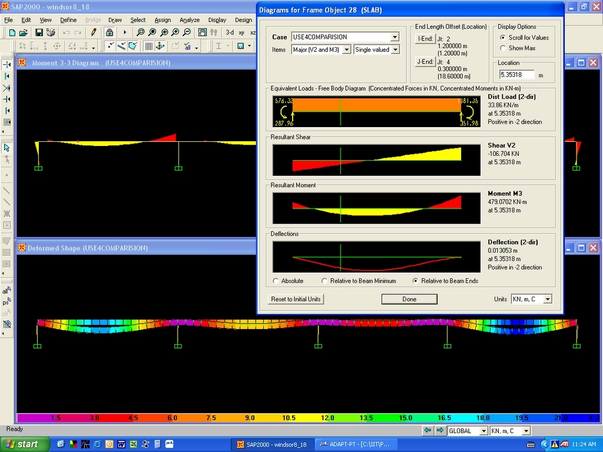Select the pointer tool in left sidebar

[x=6, y=148]
